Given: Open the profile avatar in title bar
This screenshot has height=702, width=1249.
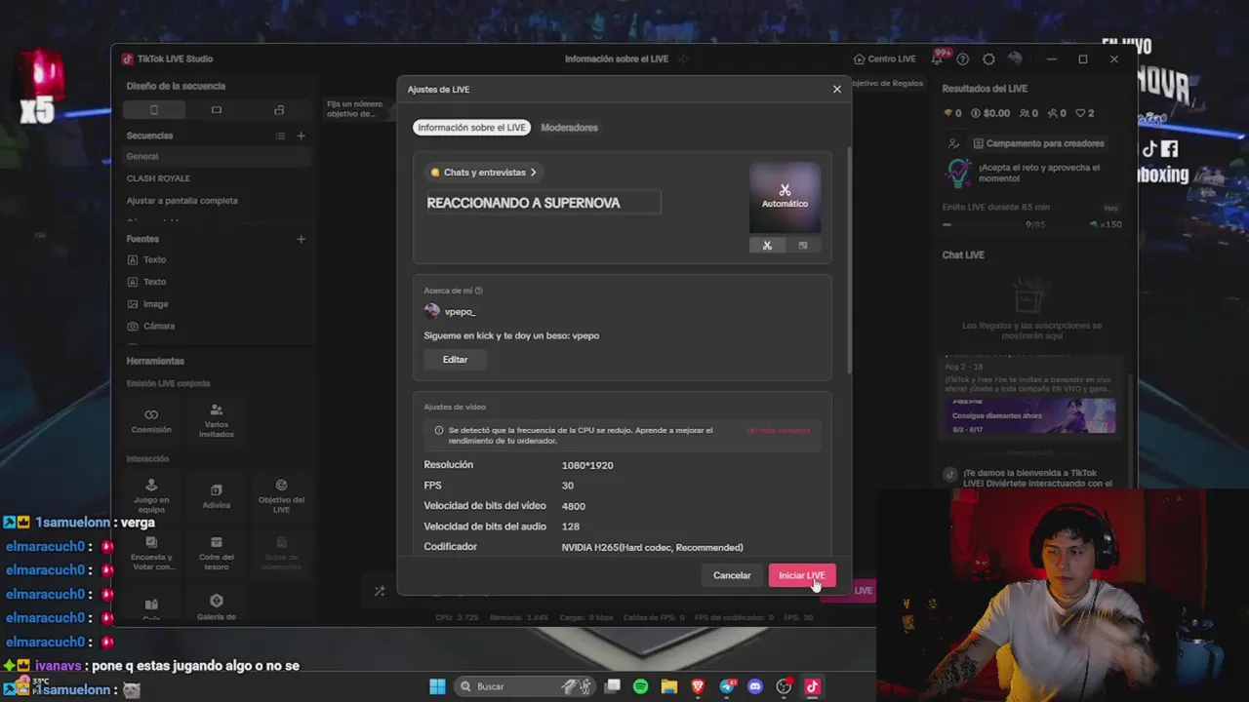Looking at the screenshot, I should [1015, 59].
